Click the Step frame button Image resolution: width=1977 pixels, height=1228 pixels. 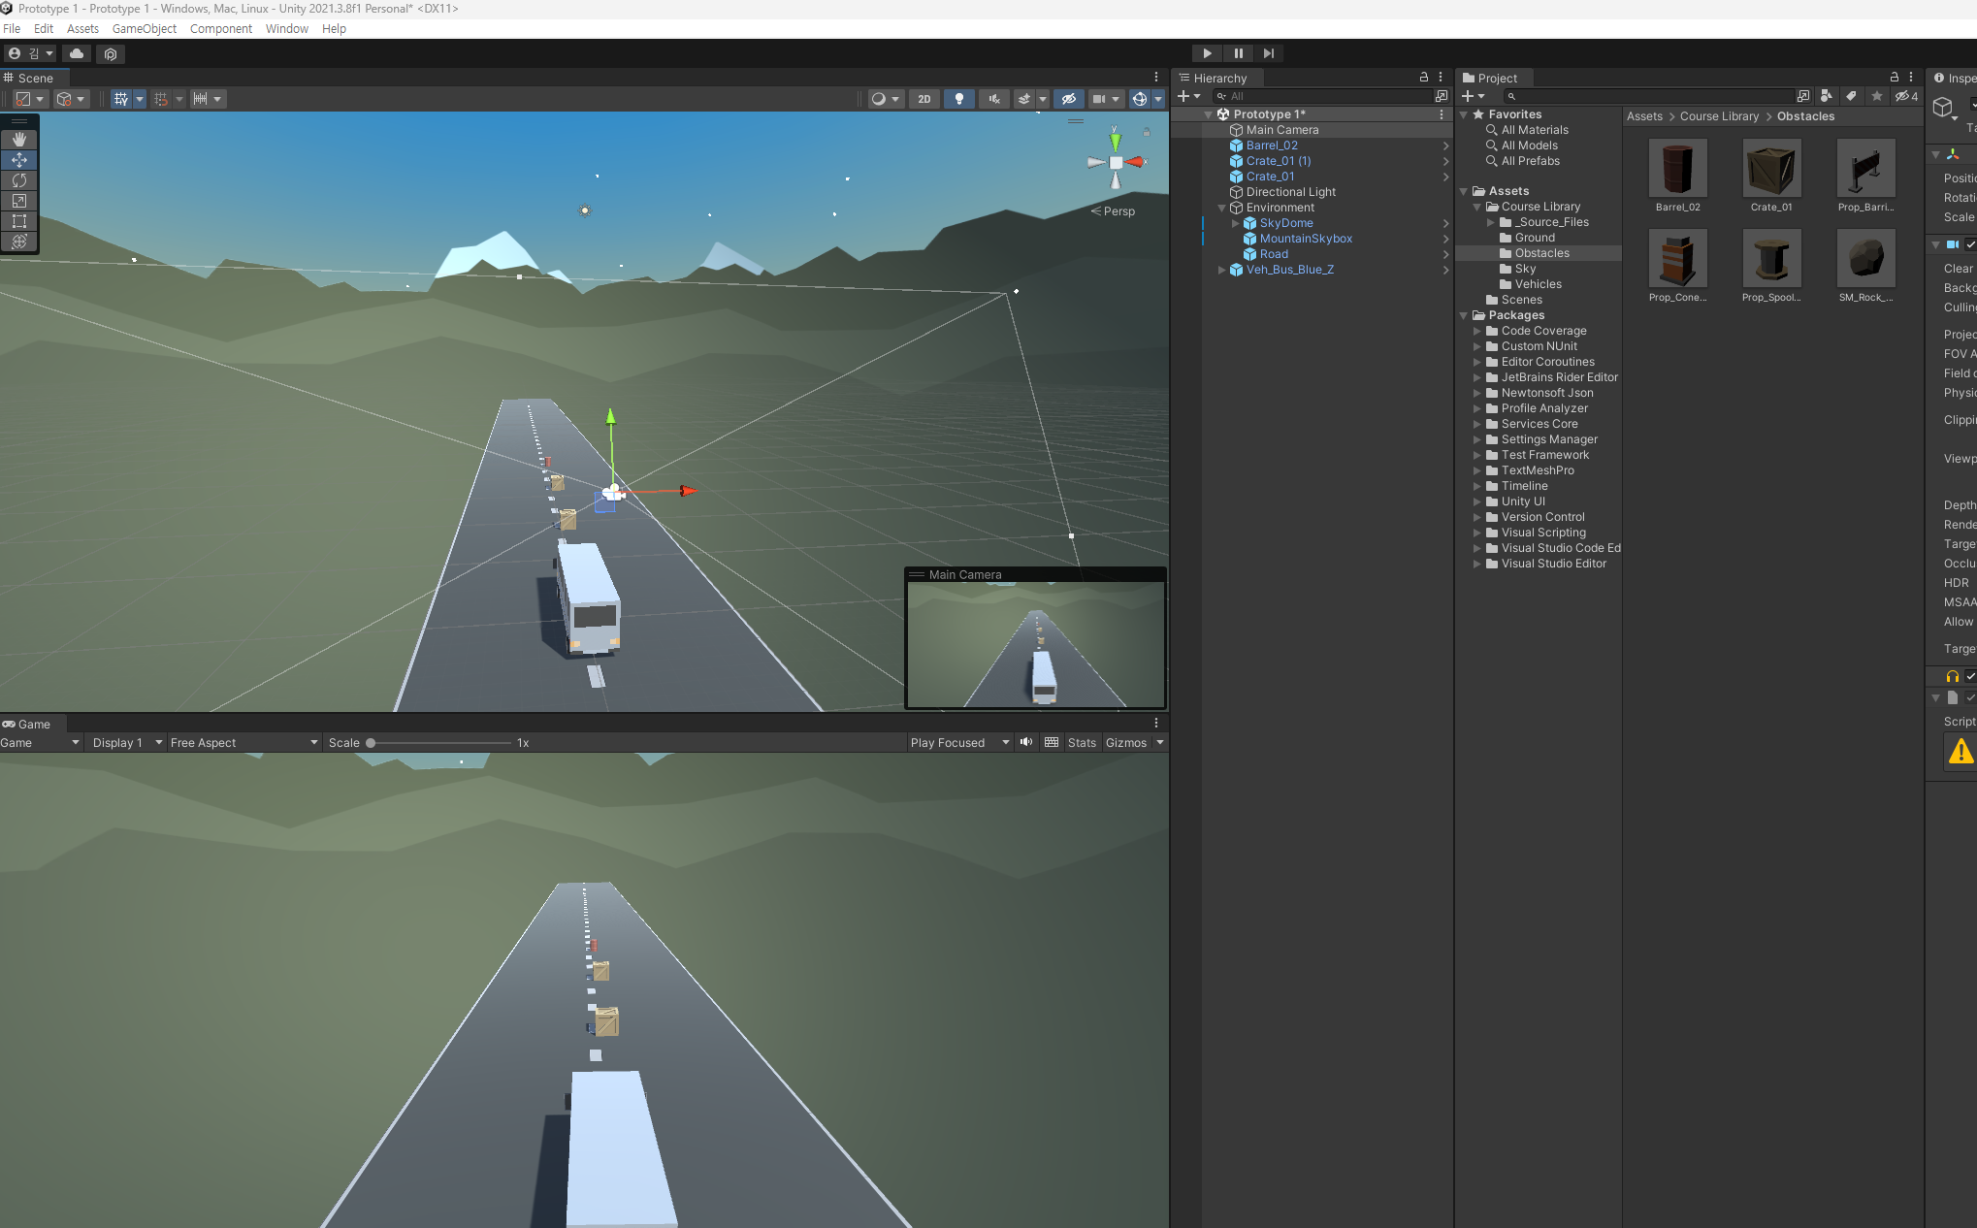coord(1268,53)
